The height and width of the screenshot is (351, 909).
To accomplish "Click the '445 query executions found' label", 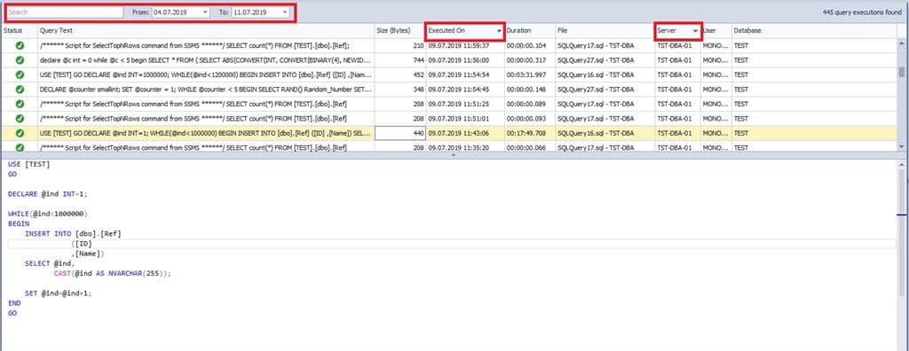I will coord(862,12).
